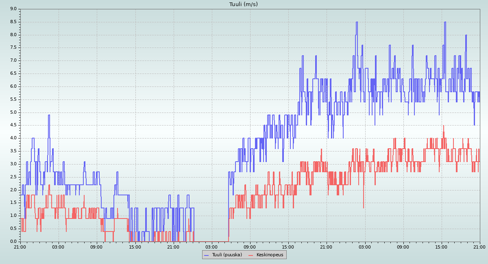
Task: Click the last 15:00 time label
Action: 441,247
